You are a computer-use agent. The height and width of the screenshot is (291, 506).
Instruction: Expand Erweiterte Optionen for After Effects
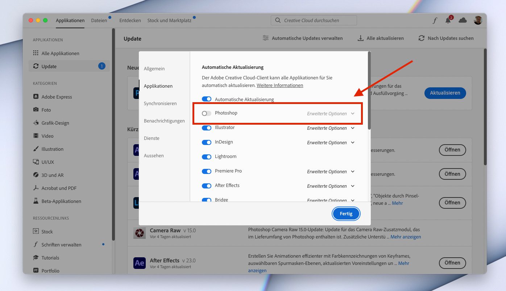331,186
